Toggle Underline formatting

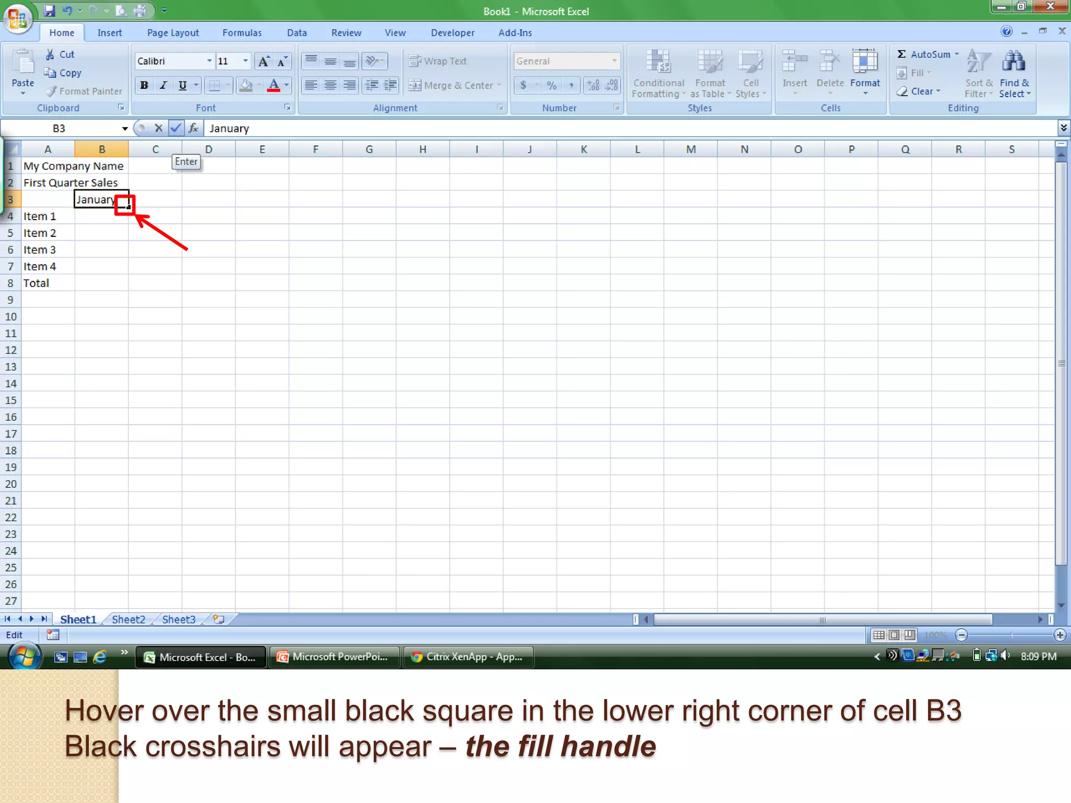coord(183,85)
